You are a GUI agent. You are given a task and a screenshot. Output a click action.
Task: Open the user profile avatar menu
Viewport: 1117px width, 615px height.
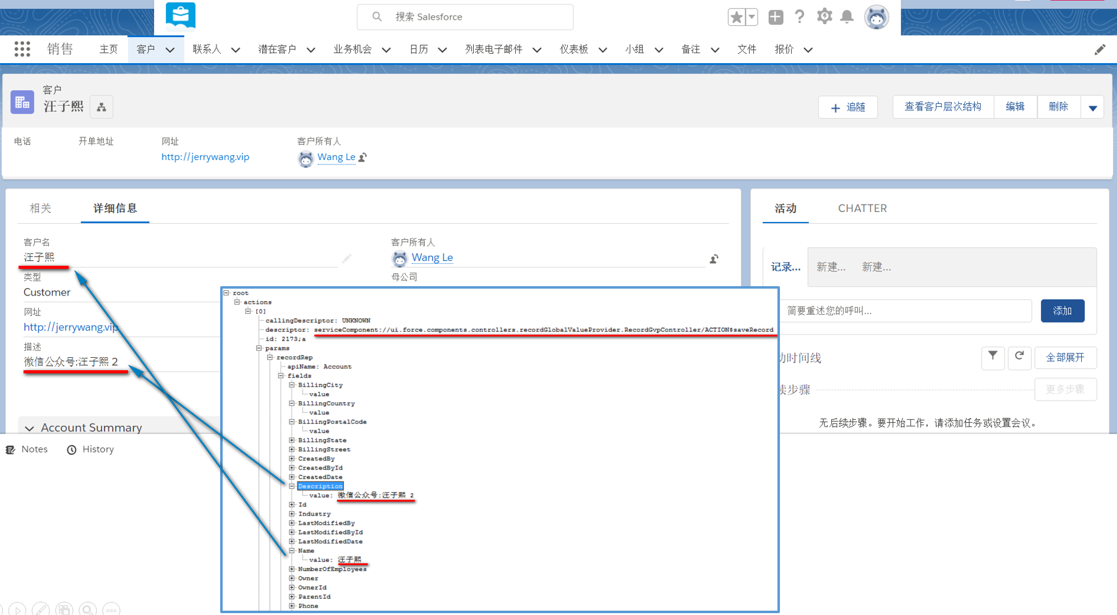pos(876,17)
